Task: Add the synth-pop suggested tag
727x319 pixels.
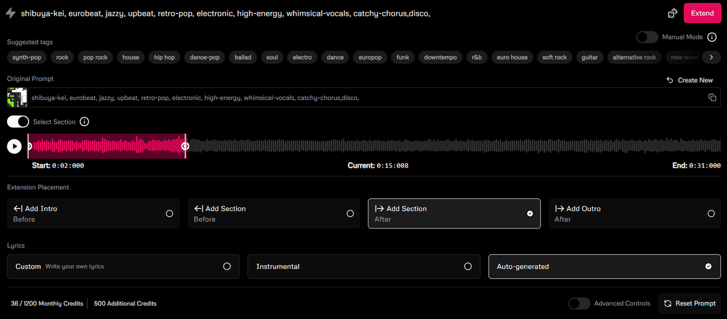Action: tap(27, 58)
